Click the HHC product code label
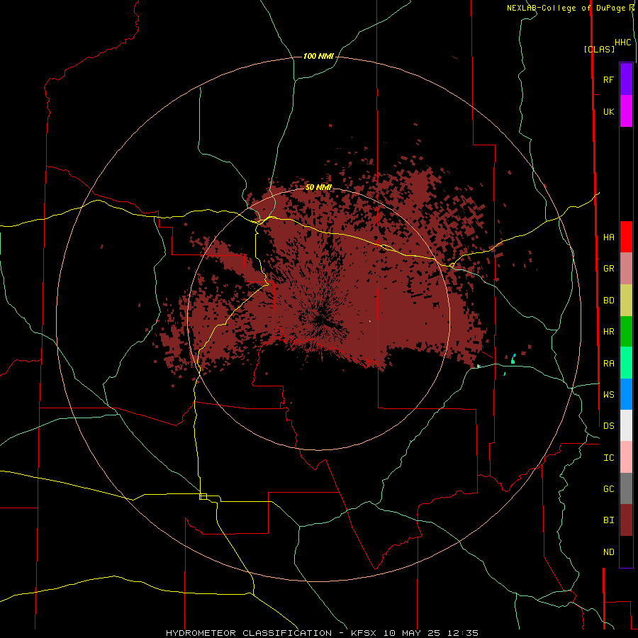 [x=622, y=43]
